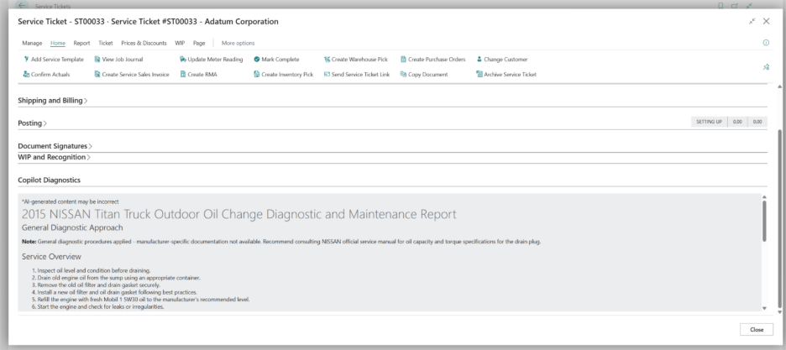Click the Archive Service Ticket icon
The image size is (786, 350).
(x=479, y=74)
